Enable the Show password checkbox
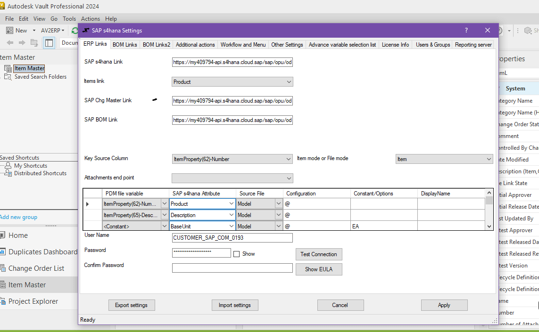 pyautogui.click(x=236, y=254)
